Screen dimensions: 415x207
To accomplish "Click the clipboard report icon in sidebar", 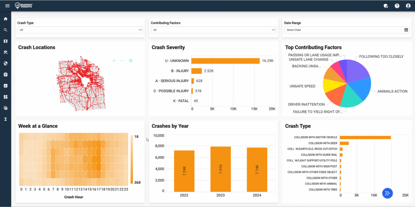I will tap(6, 74).
